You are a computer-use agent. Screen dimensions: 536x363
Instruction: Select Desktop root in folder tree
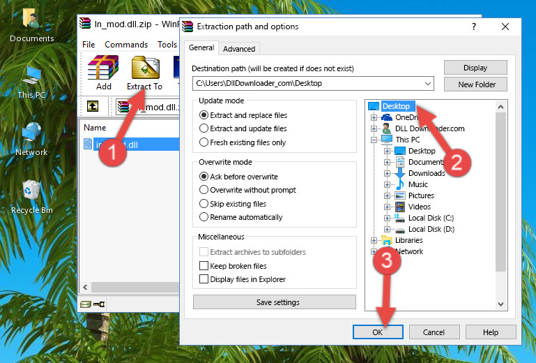tap(396, 106)
